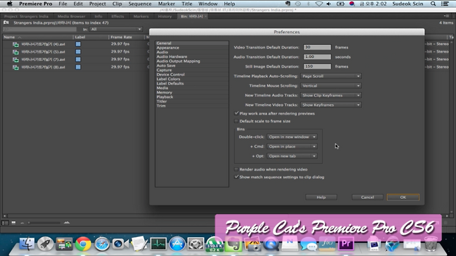Screen dimensions: 456x256
Task: Click the volume icon in menu bar
Action: [329, 4]
